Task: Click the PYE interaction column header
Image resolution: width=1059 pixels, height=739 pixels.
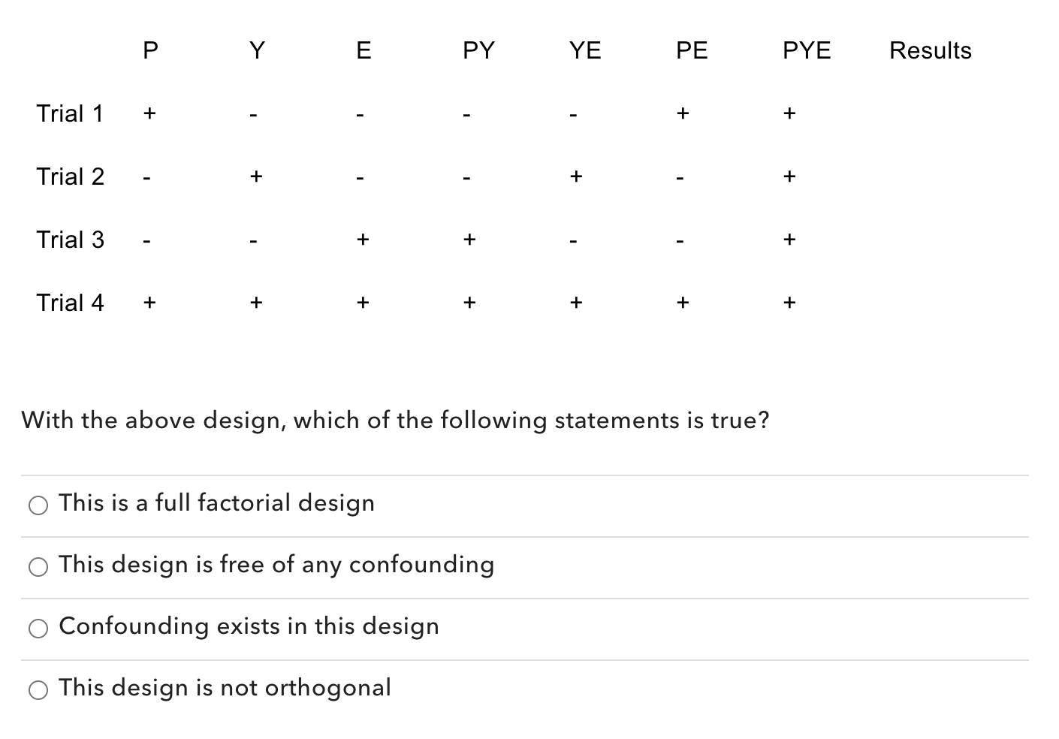Action: click(807, 50)
